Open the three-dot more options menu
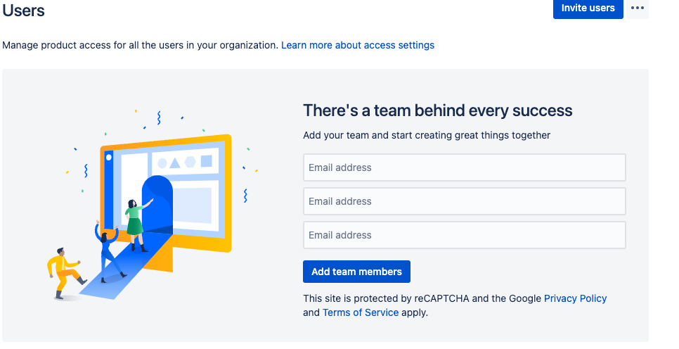 (637, 8)
